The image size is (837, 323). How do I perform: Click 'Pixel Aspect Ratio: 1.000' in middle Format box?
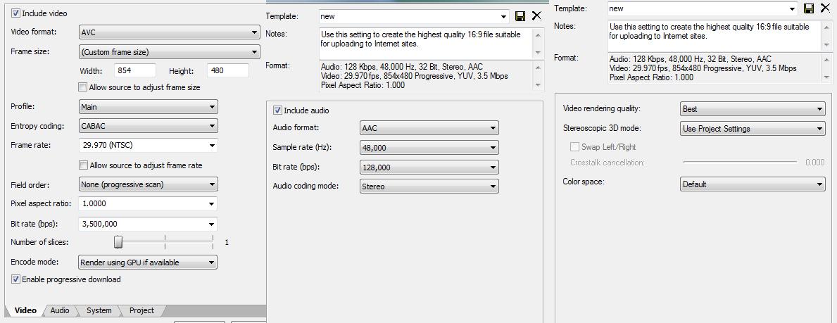pyautogui.click(x=363, y=85)
